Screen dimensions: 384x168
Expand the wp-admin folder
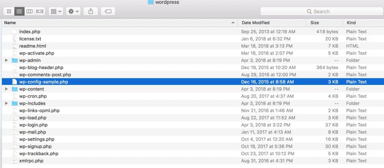(x=7, y=60)
